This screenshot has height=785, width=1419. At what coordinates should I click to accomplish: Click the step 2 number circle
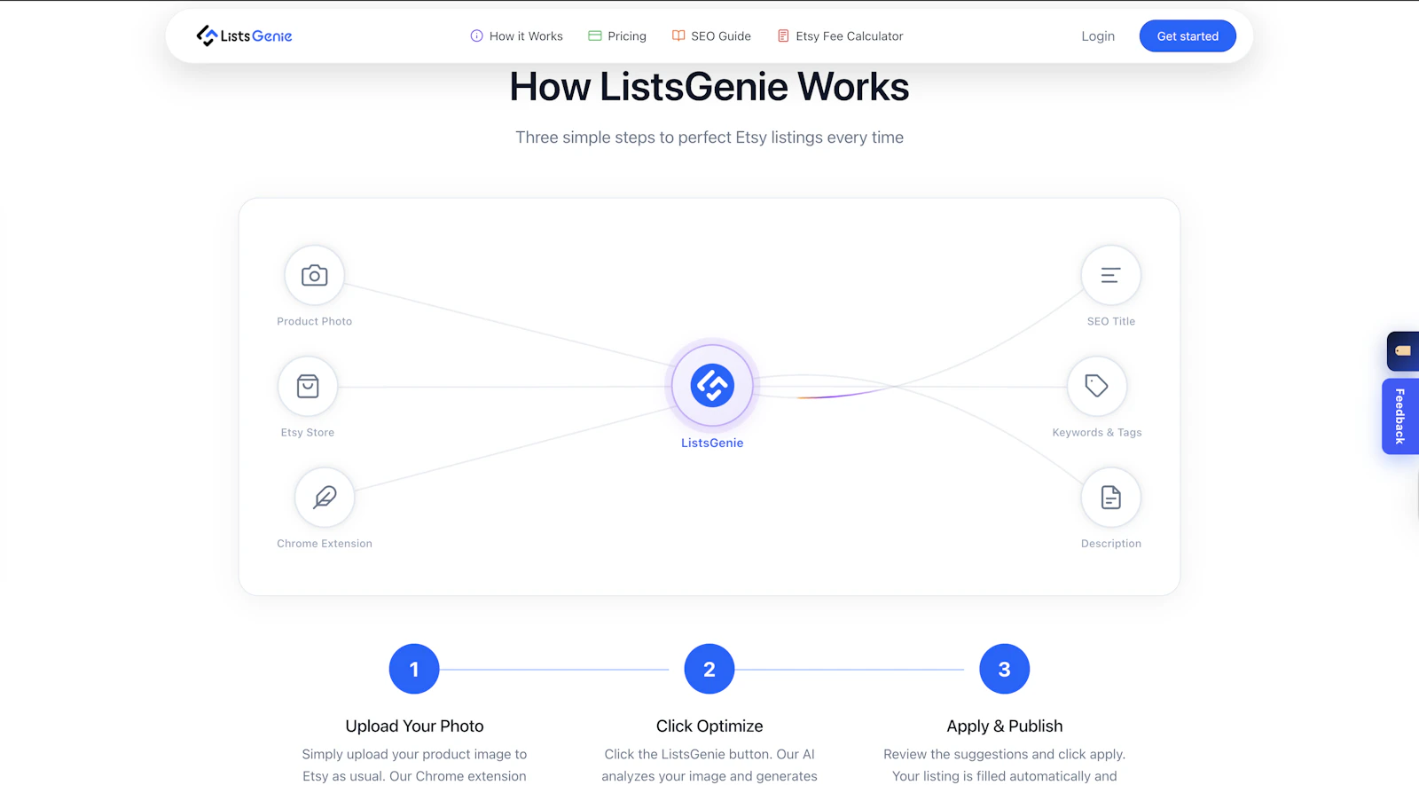tap(709, 669)
